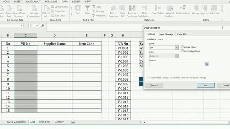Click the From Text import icon
Viewport: 230px width, 129px height.
pyautogui.click(x=9, y=9)
